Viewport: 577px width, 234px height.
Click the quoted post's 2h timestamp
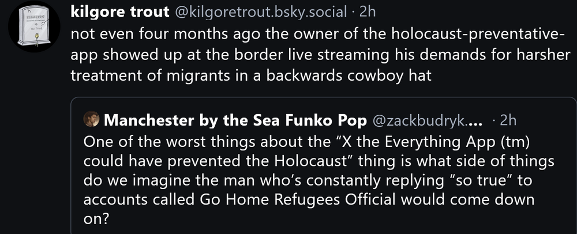pos(507,120)
